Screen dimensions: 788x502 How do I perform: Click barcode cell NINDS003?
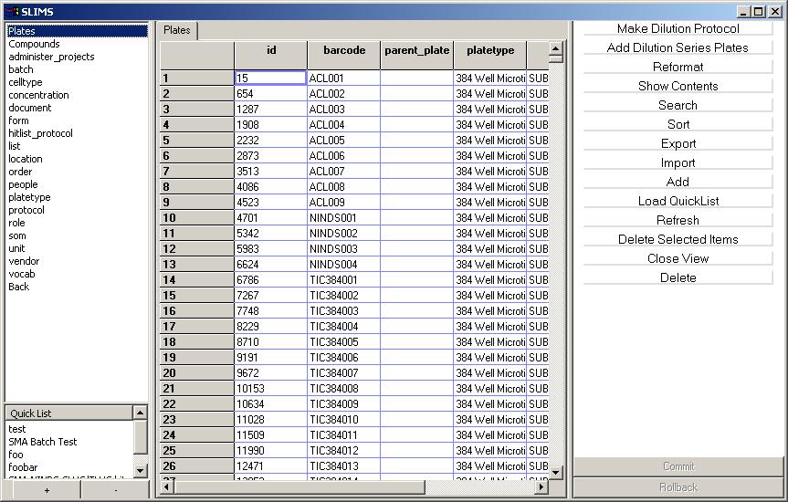[x=343, y=249]
